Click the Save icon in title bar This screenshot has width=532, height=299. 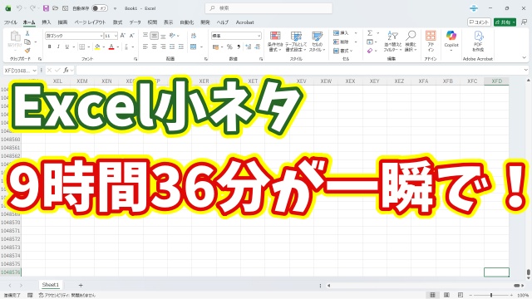[46, 8]
